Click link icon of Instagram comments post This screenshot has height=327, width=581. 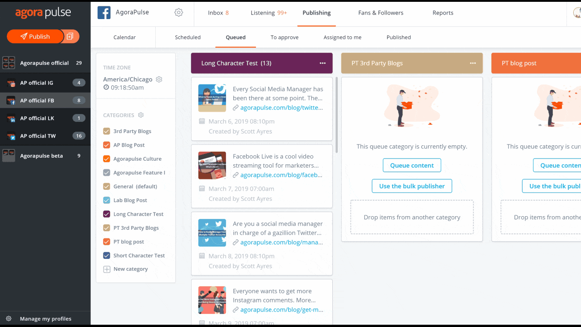(236, 310)
